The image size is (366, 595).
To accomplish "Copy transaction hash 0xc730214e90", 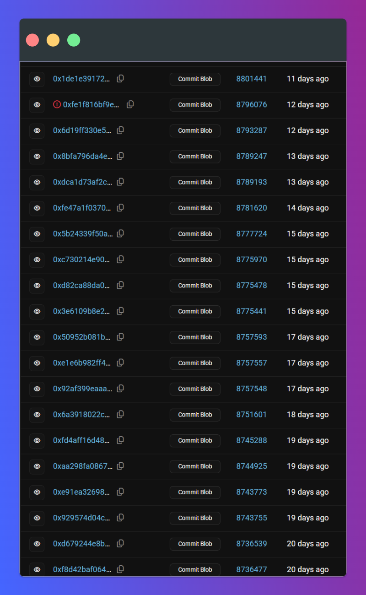I will coord(120,260).
